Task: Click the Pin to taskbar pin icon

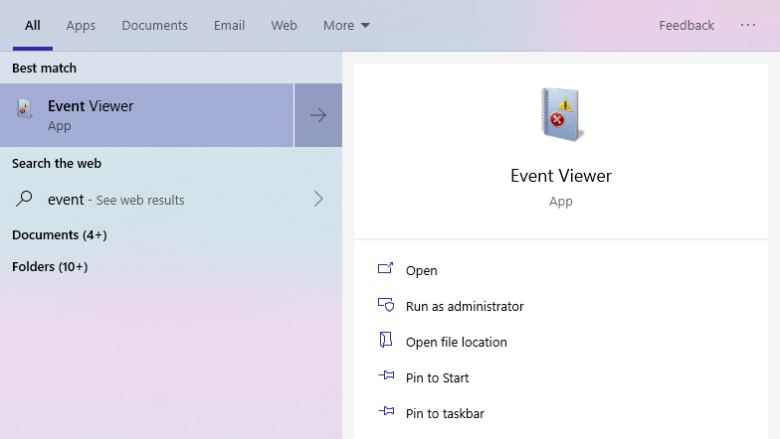Action: click(x=386, y=413)
